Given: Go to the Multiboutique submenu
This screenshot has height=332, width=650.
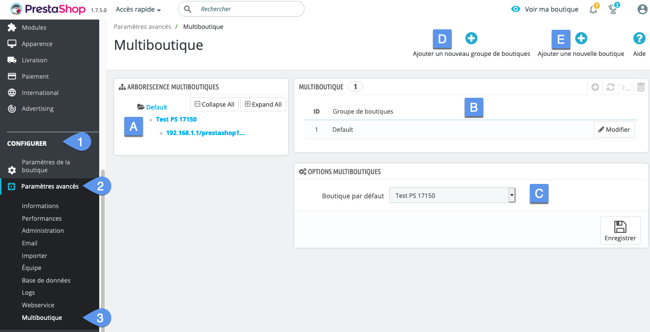Looking at the screenshot, I should click(42, 318).
